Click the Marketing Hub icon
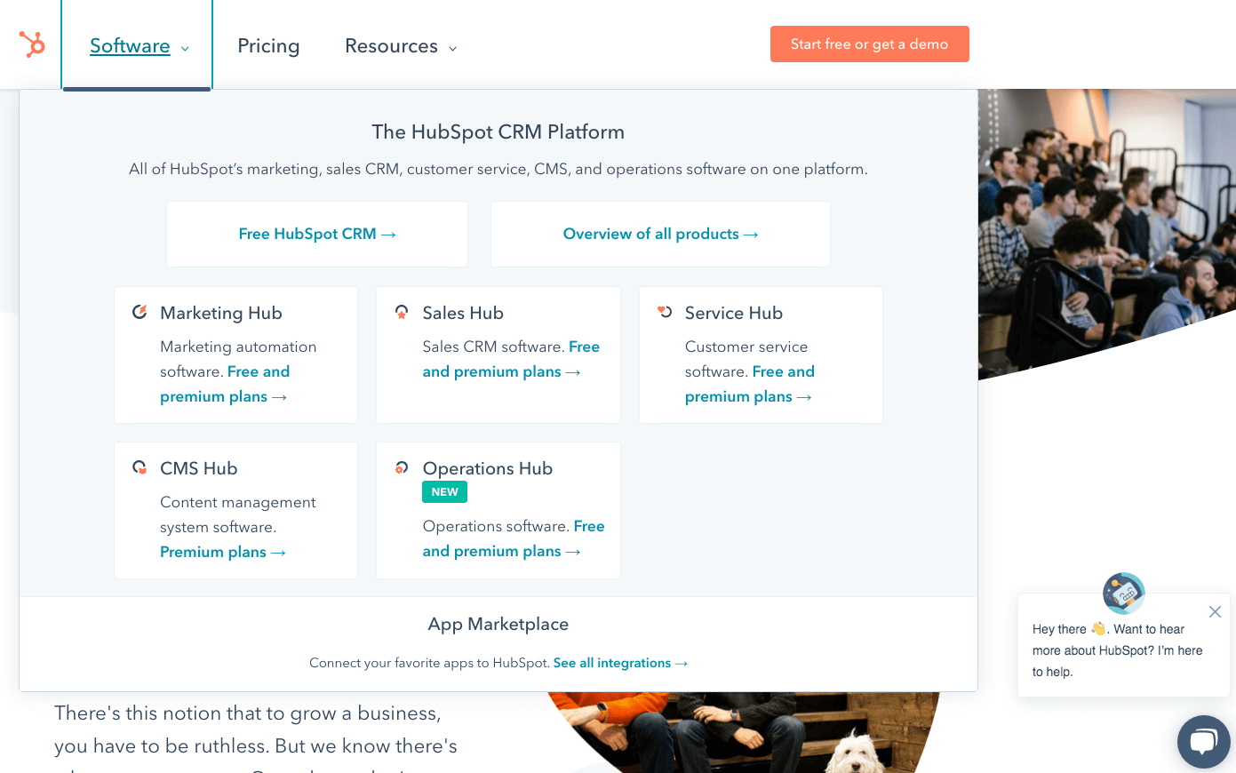This screenshot has height=773, width=1236. tap(140, 312)
